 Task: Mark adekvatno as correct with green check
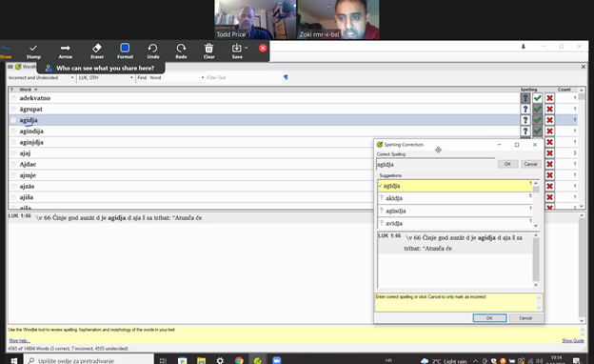pyautogui.click(x=537, y=98)
